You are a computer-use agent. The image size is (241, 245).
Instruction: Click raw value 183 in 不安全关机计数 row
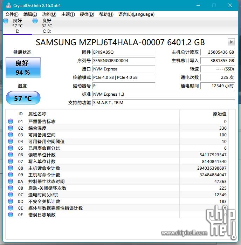pyautogui.click(x=223, y=202)
